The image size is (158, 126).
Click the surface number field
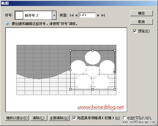pos(87,15)
